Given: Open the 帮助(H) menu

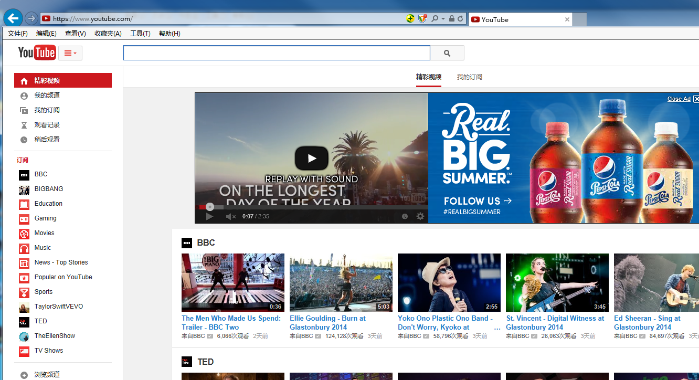Looking at the screenshot, I should tap(169, 34).
